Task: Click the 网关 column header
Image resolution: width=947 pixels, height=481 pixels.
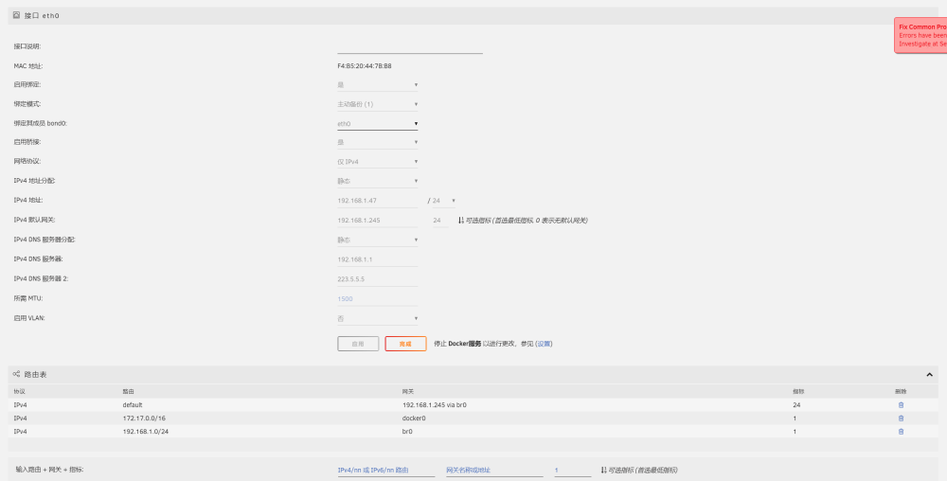Action: [407, 392]
